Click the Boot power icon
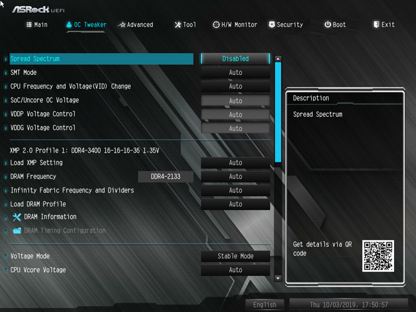This screenshot has width=416, height=312. [x=328, y=24]
